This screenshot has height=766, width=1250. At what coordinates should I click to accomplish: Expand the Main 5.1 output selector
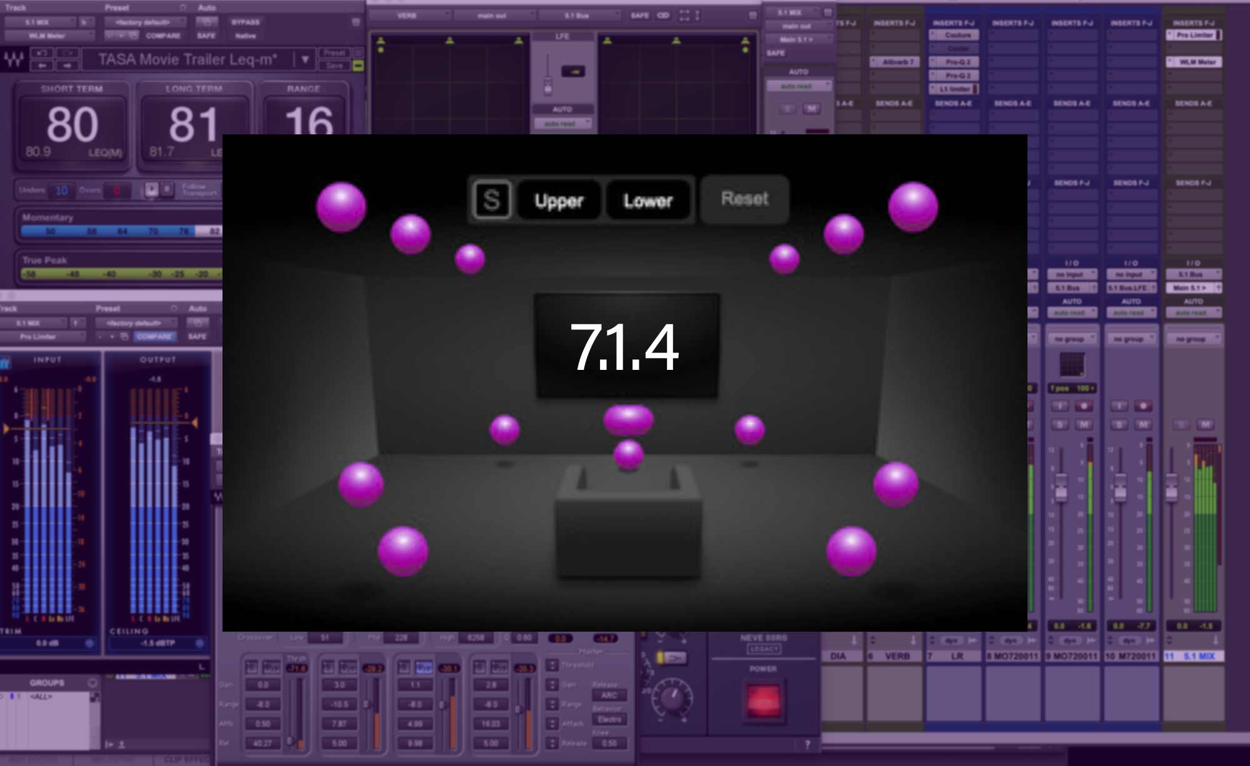[1192, 288]
